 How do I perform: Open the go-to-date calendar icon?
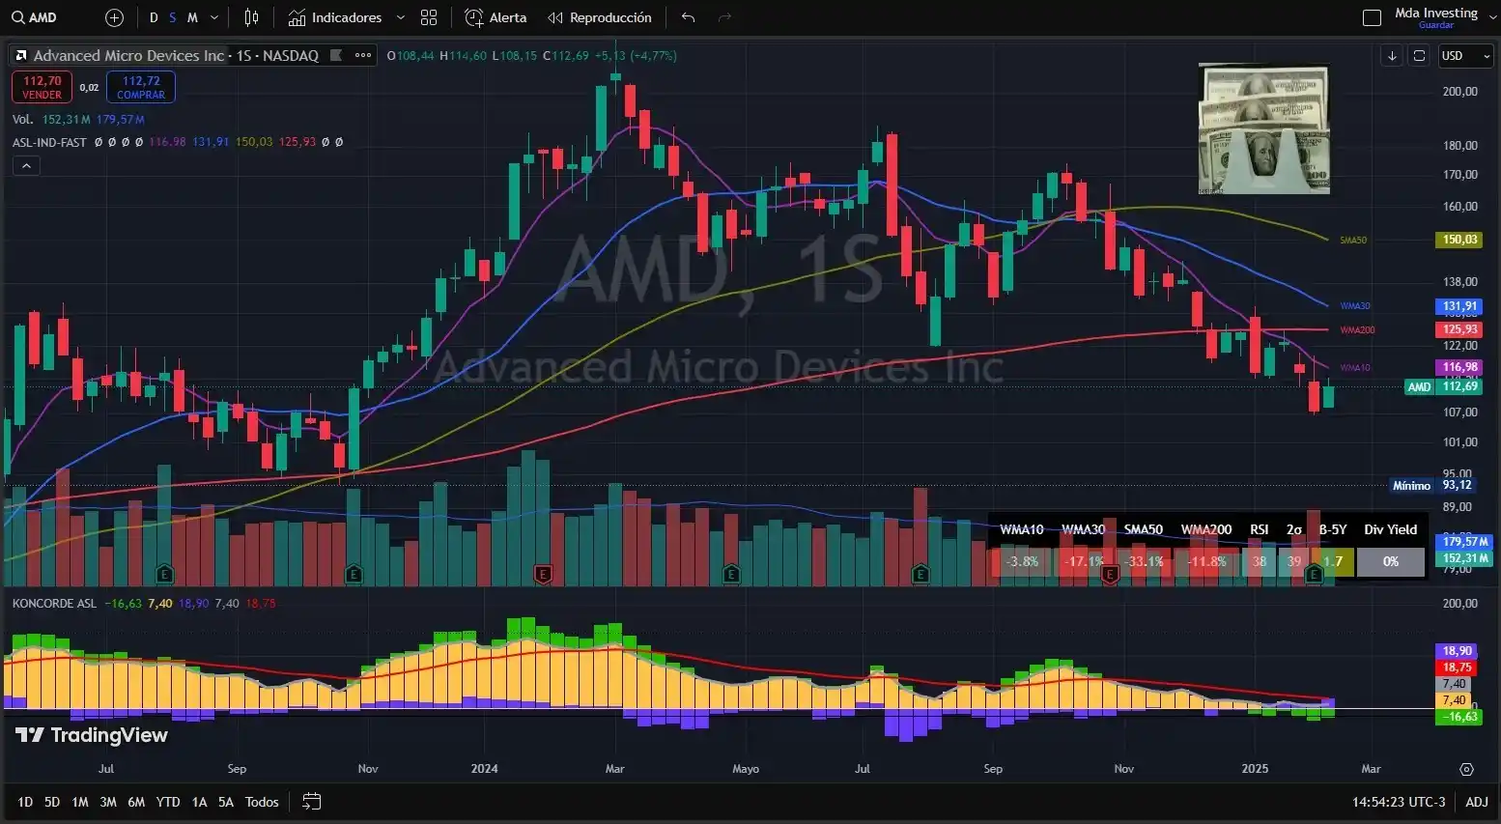(x=311, y=802)
